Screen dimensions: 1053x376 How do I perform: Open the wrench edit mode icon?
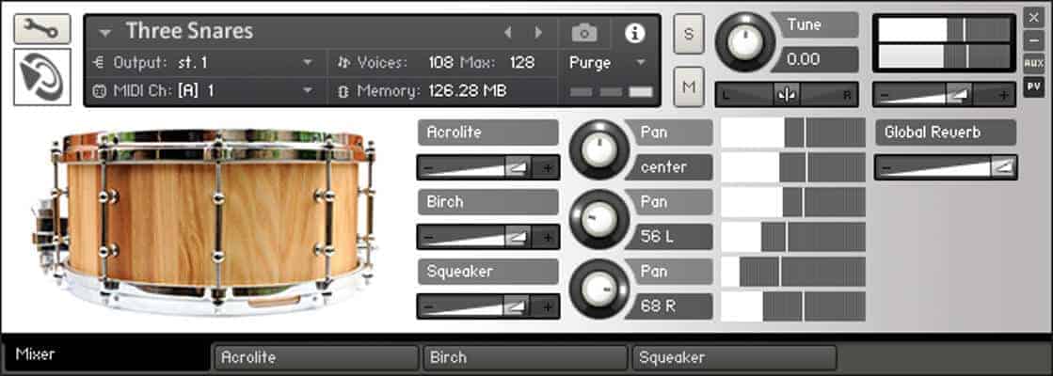pyautogui.click(x=41, y=29)
